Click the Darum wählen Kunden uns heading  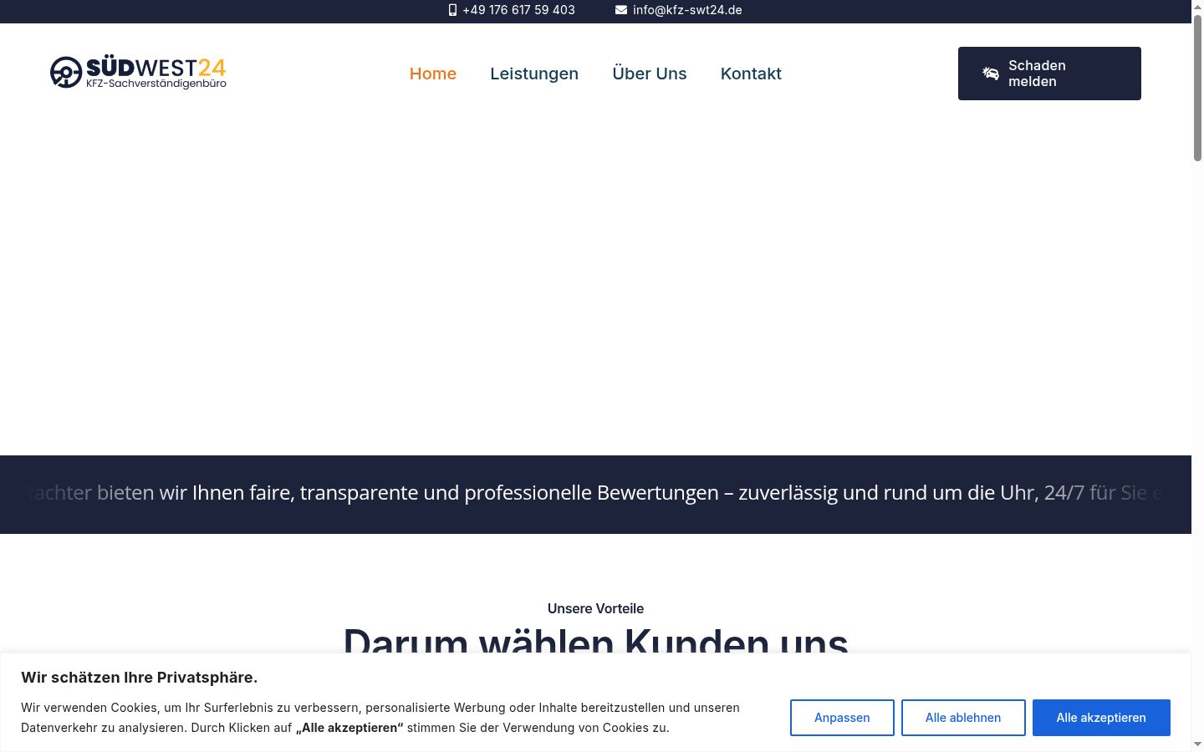coord(595,641)
